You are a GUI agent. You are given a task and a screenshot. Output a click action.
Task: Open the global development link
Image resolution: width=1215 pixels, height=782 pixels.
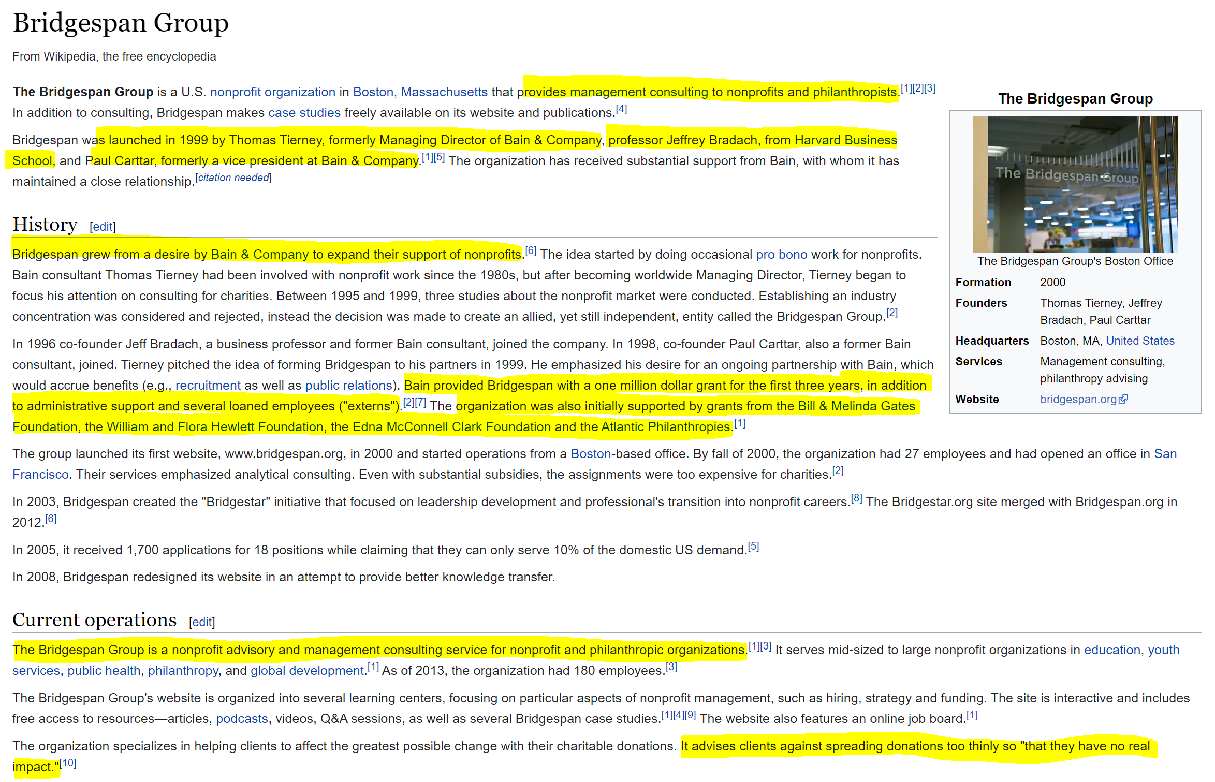[x=308, y=670]
